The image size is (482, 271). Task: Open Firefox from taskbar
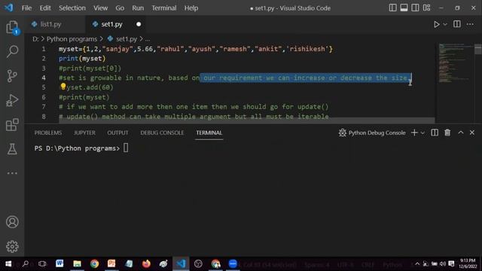click(x=146, y=263)
